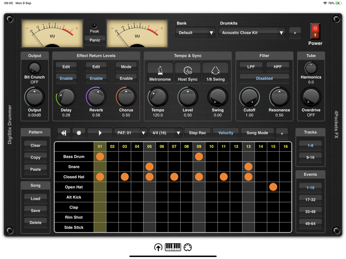Click the Reverb return knob
346x259 pixels.
(x=96, y=97)
